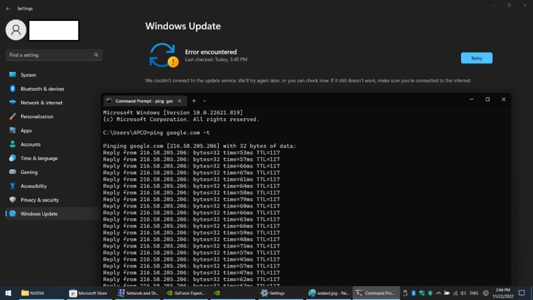Click the Windows Security tray icon

pyautogui.click(x=422, y=293)
